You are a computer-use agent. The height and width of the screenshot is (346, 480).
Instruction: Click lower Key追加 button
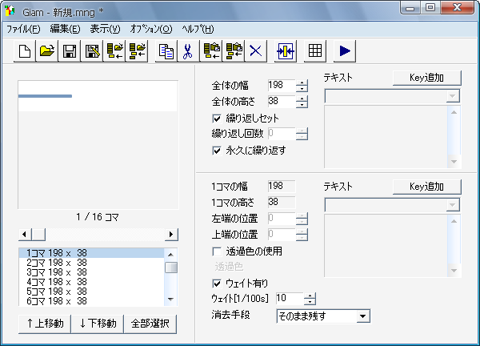click(x=426, y=187)
